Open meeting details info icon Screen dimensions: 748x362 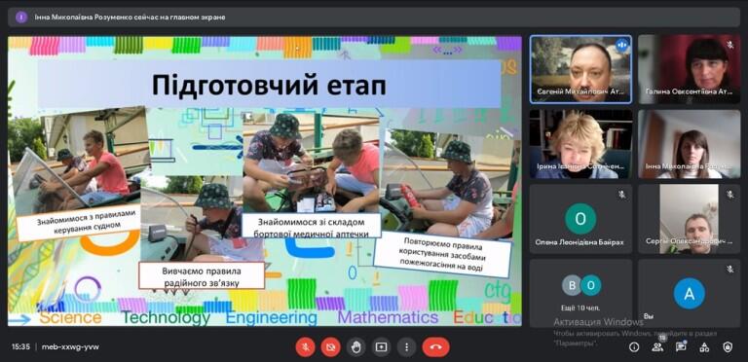click(634, 347)
